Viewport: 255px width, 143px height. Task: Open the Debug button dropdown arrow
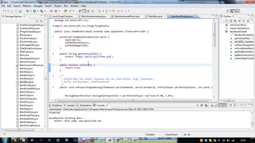point(31,11)
